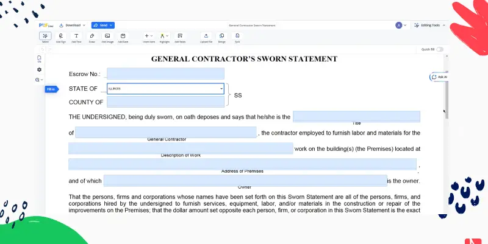The image size is (488, 244).
Task: Click the text 'THE UNDERSIGNED, being duly sworn'
Action: pos(121,117)
